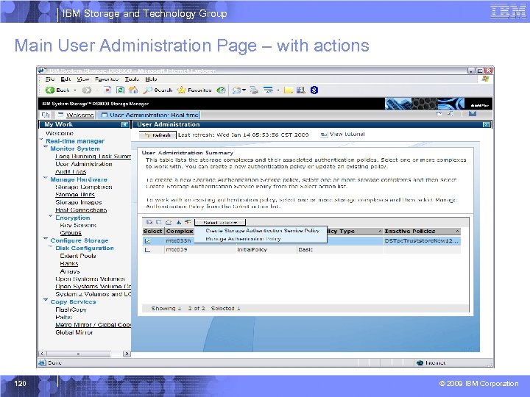Open the Tools menu

click(x=132, y=79)
